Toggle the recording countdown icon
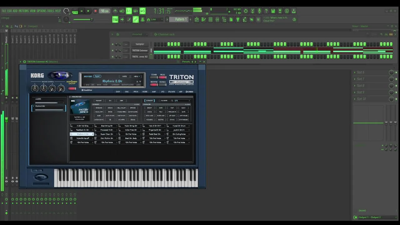 click(x=129, y=11)
